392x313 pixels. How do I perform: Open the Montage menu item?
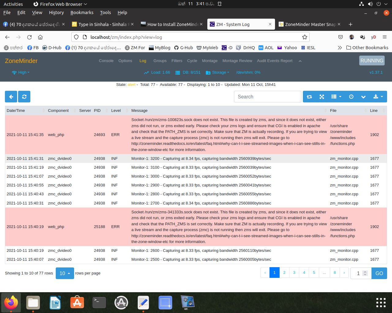(210, 61)
